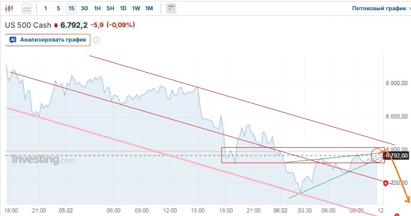This screenshot has width=411, height=216.
Task: Switch to the 30 minute interval
Action: click(x=84, y=9)
